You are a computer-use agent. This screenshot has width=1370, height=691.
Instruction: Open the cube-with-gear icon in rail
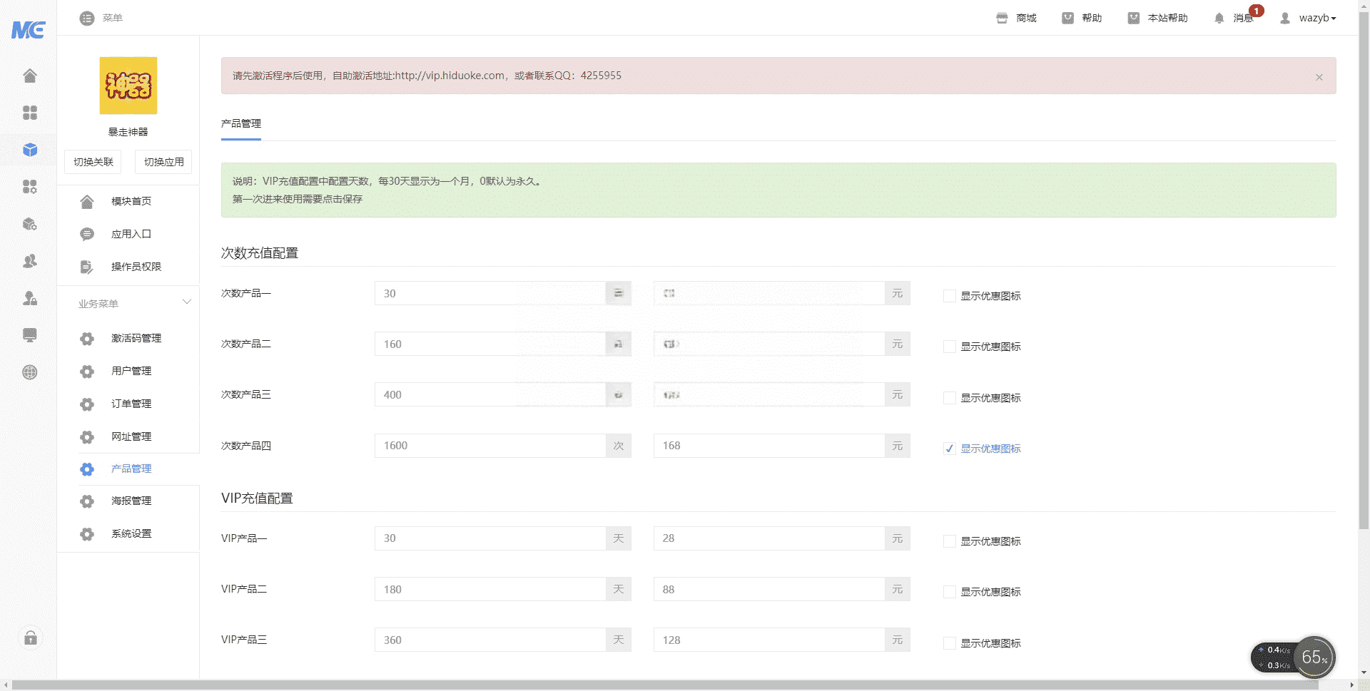pyautogui.click(x=29, y=224)
